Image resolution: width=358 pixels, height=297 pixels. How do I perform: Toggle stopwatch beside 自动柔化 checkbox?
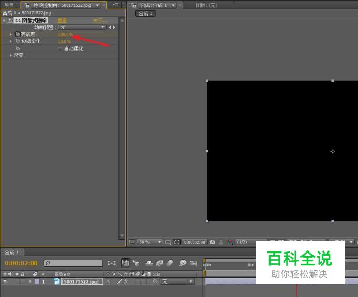point(18,49)
